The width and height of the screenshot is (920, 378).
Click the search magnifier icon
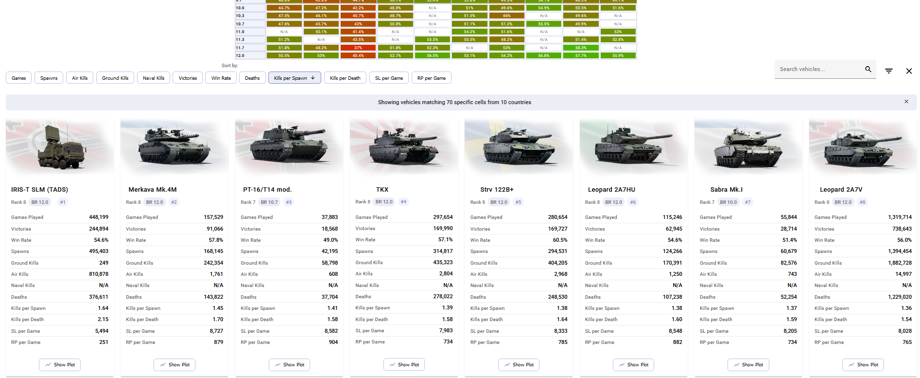click(868, 69)
